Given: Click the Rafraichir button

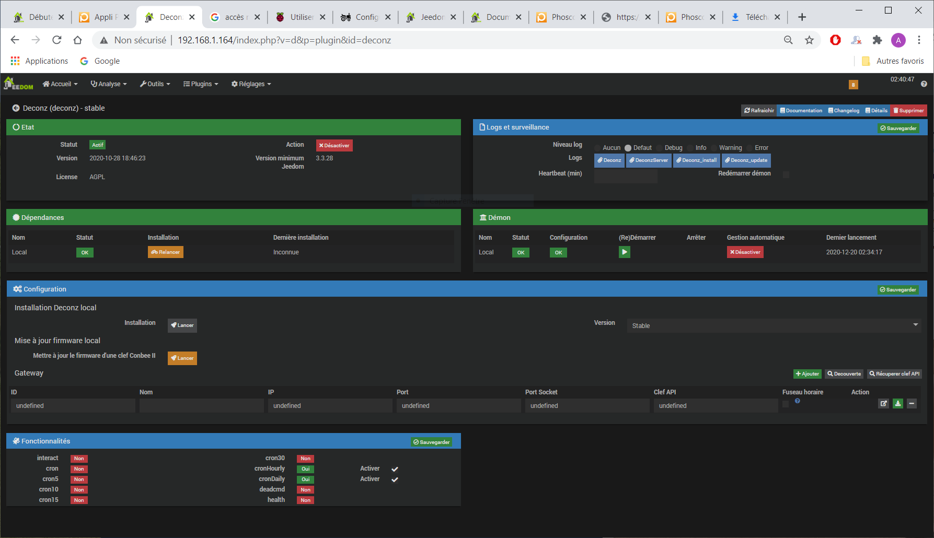Looking at the screenshot, I should point(759,111).
